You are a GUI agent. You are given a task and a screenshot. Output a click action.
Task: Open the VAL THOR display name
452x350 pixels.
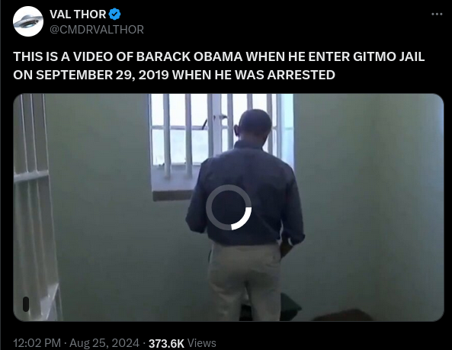[78, 14]
